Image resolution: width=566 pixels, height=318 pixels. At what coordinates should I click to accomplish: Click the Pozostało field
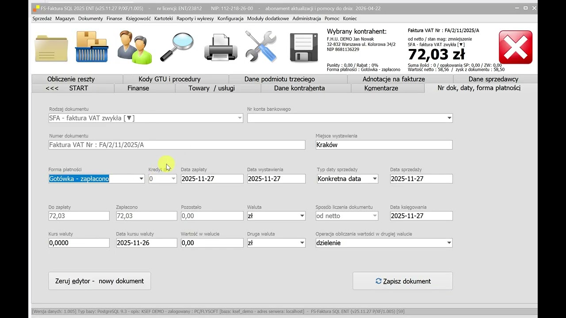point(212,216)
